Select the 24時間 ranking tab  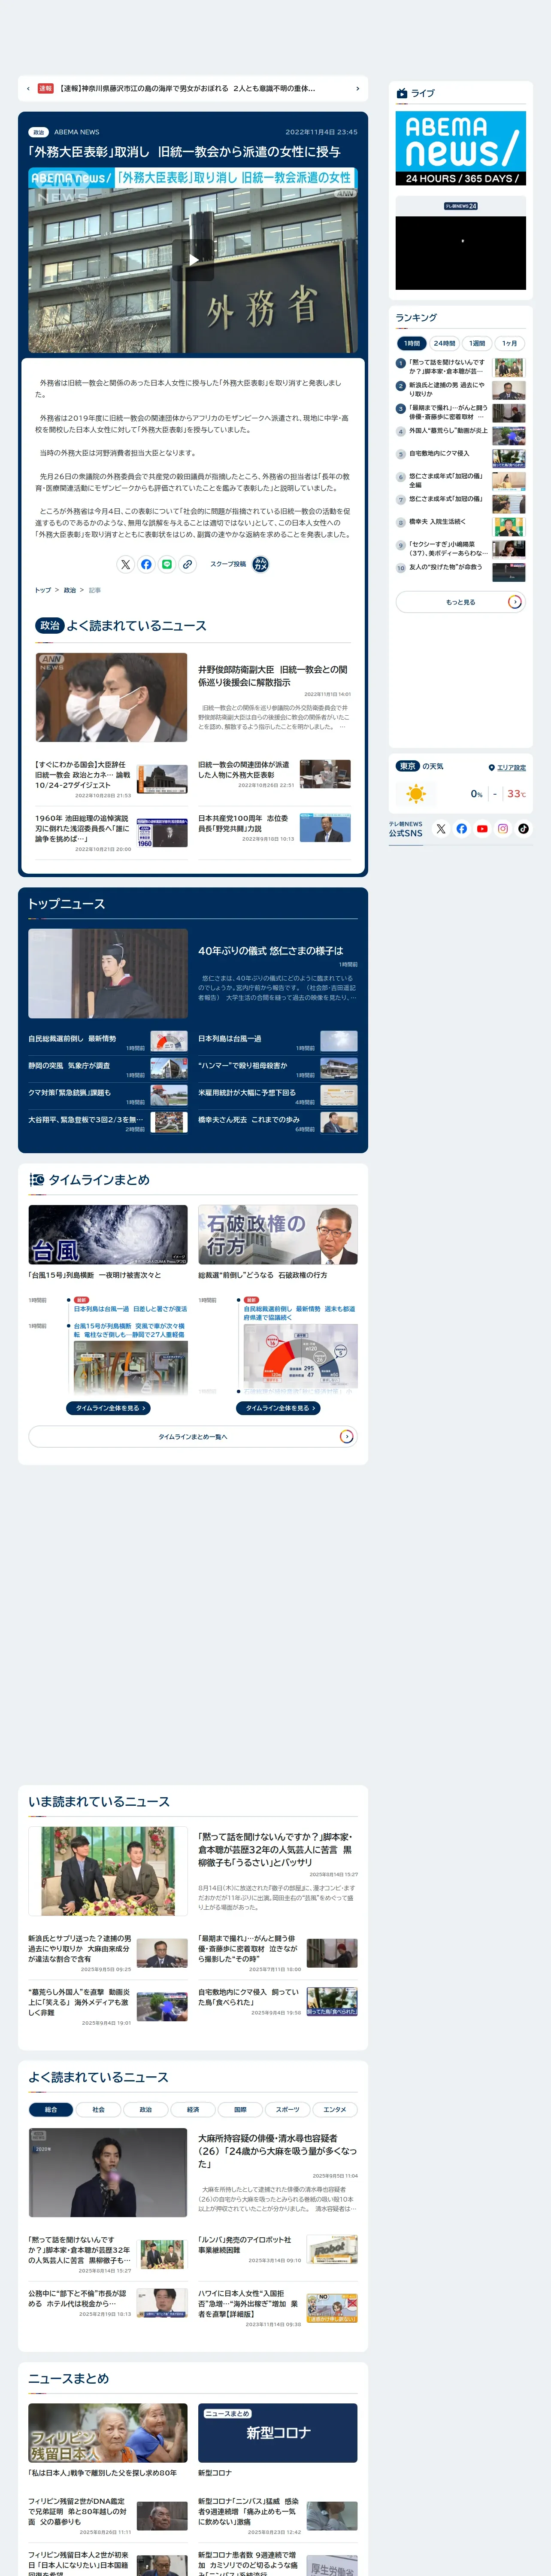[444, 343]
